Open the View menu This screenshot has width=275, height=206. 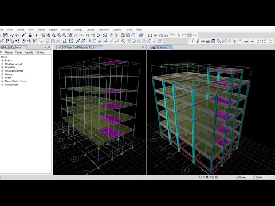tap(10, 30)
